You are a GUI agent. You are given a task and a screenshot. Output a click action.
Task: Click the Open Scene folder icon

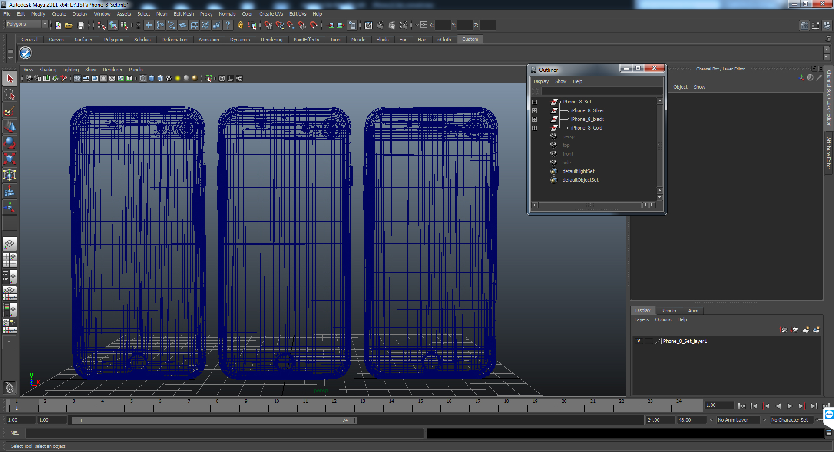[69, 25]
